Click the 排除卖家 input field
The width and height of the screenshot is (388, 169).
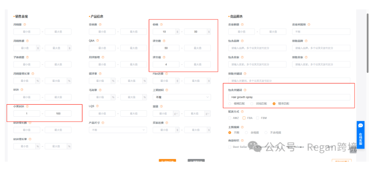(x=321, y=64)
